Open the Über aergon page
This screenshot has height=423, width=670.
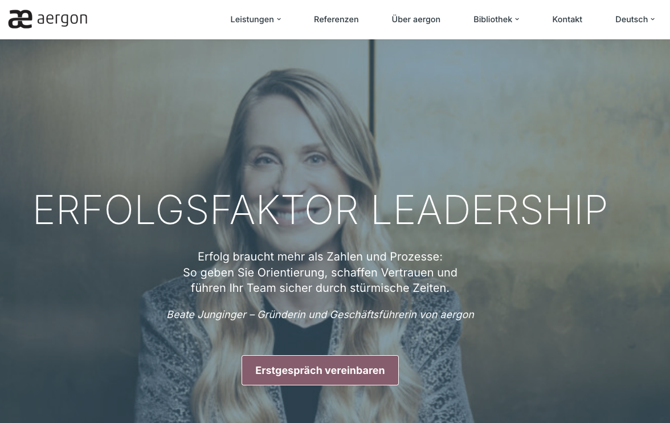pyautogui.click(x=416, y=19)
